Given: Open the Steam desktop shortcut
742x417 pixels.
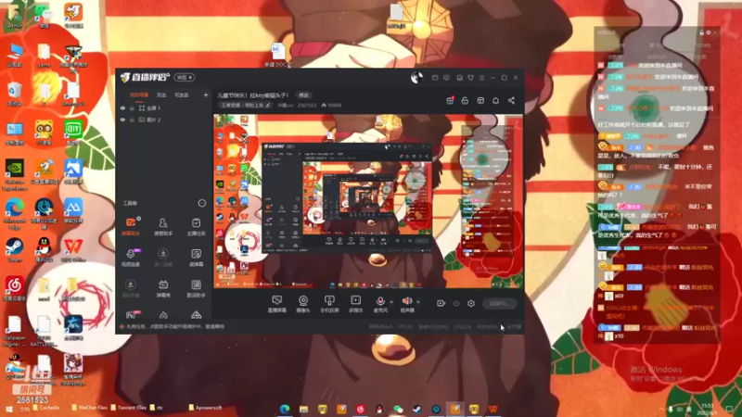Looking at the screenshot, I should click(x=14, y=249).
